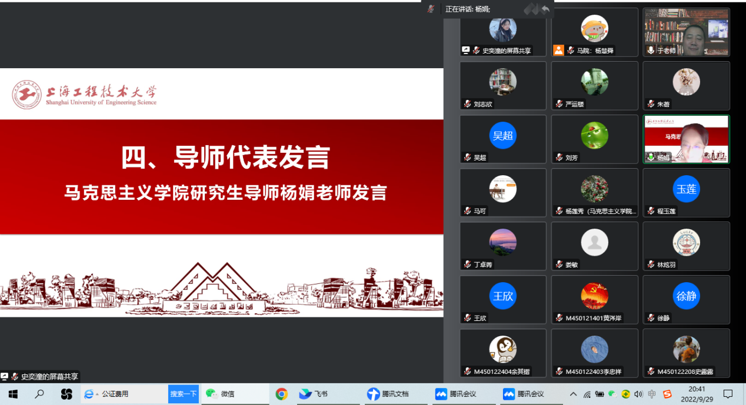
Task: Open 飞书 from the taskbar
Action: tap(314, 394)
